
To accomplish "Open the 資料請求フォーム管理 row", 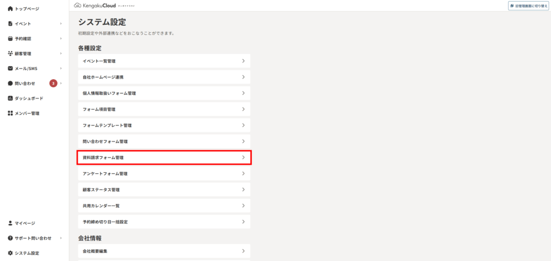I will point(164,158).
